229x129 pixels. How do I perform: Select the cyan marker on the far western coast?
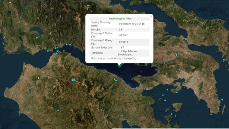14,93
